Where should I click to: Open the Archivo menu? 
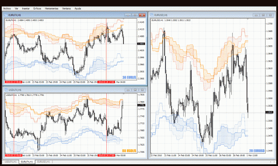tap(7, 8)
